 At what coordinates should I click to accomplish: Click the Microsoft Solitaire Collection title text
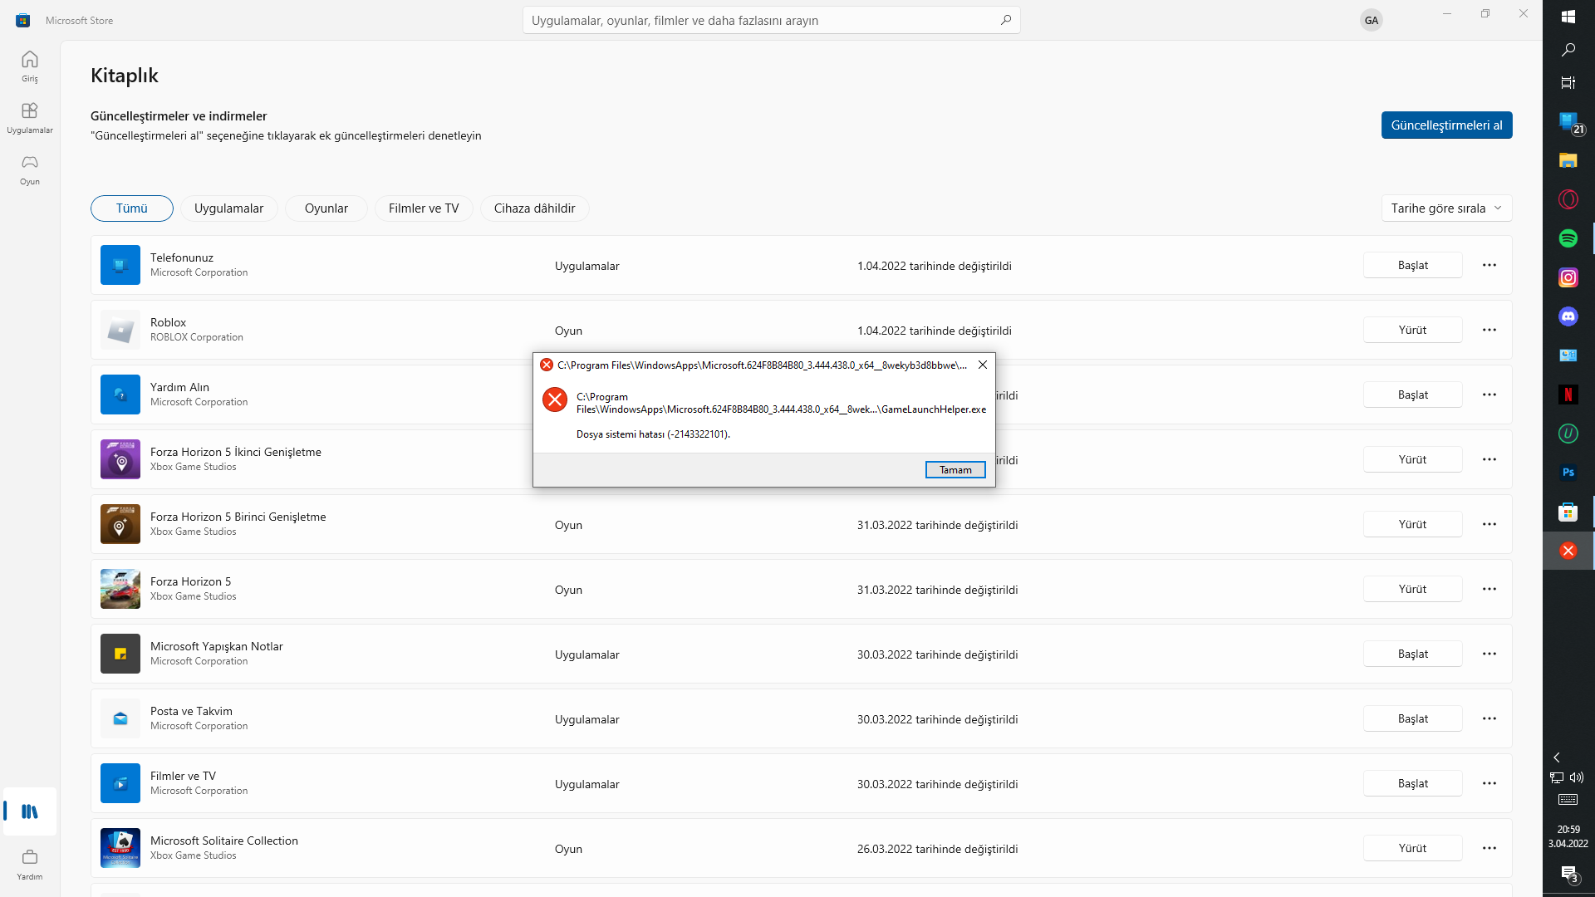point(224,841)
